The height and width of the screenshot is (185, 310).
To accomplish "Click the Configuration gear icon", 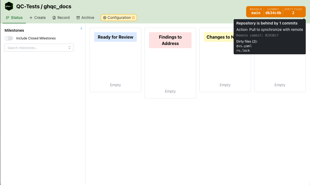I will 105,18.
